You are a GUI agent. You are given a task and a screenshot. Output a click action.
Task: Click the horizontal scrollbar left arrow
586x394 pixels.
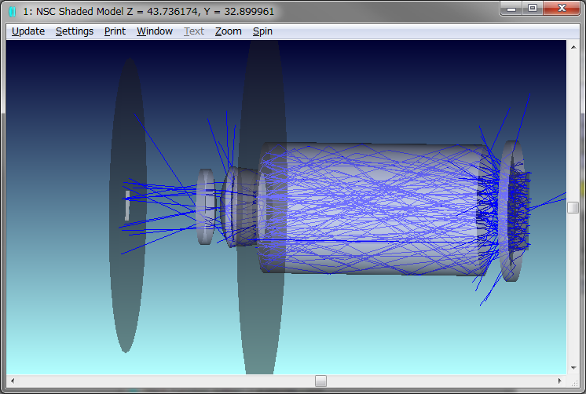pos(13,381)
